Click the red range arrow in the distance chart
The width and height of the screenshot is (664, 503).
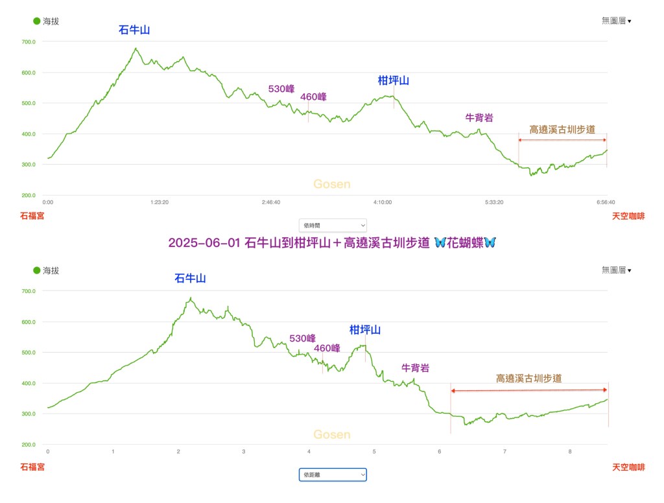528,390
